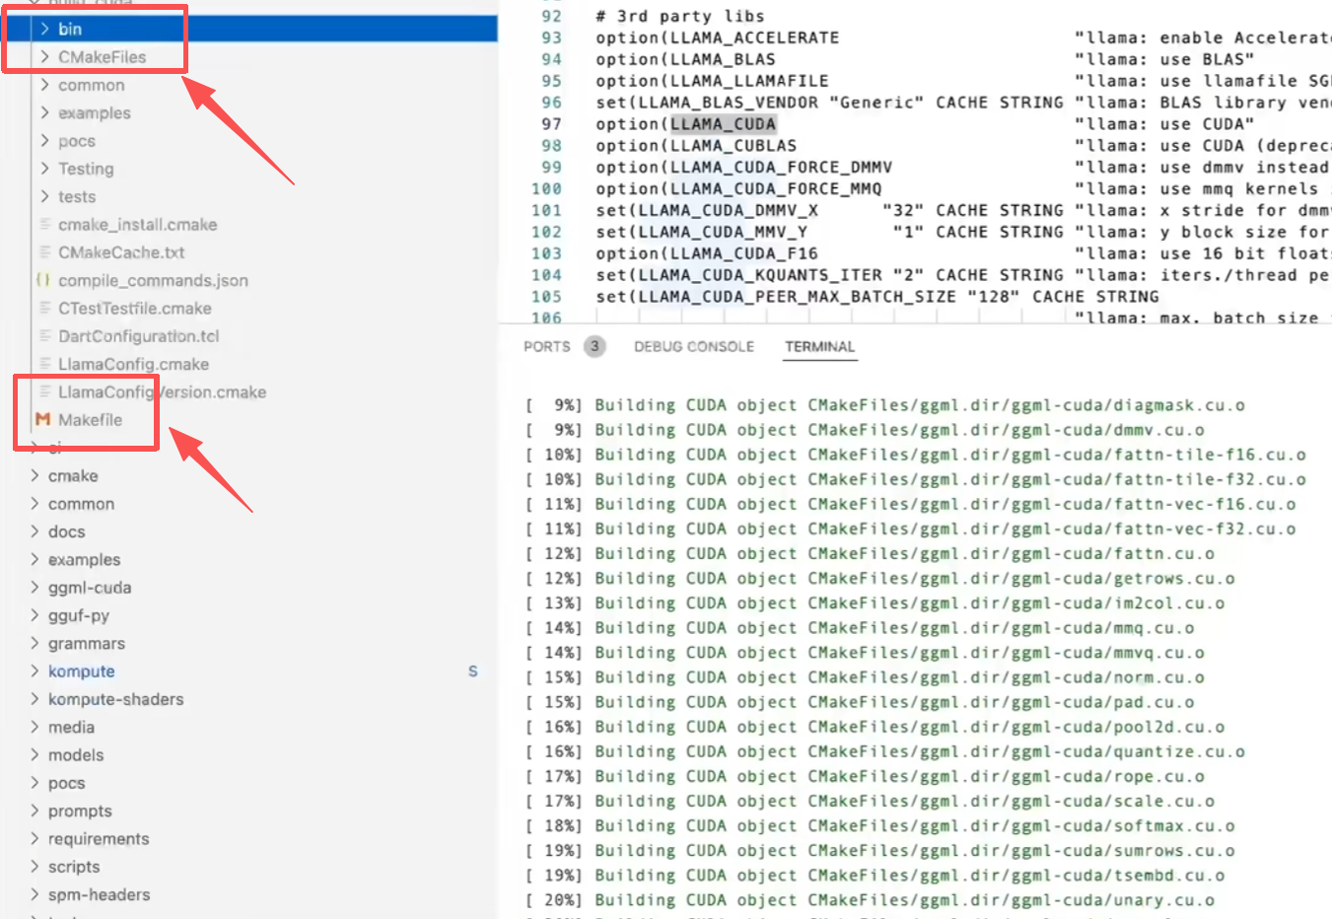Click line number 92 in the gutter
This screenshot has width=1332, height=919.
point(552,16)
